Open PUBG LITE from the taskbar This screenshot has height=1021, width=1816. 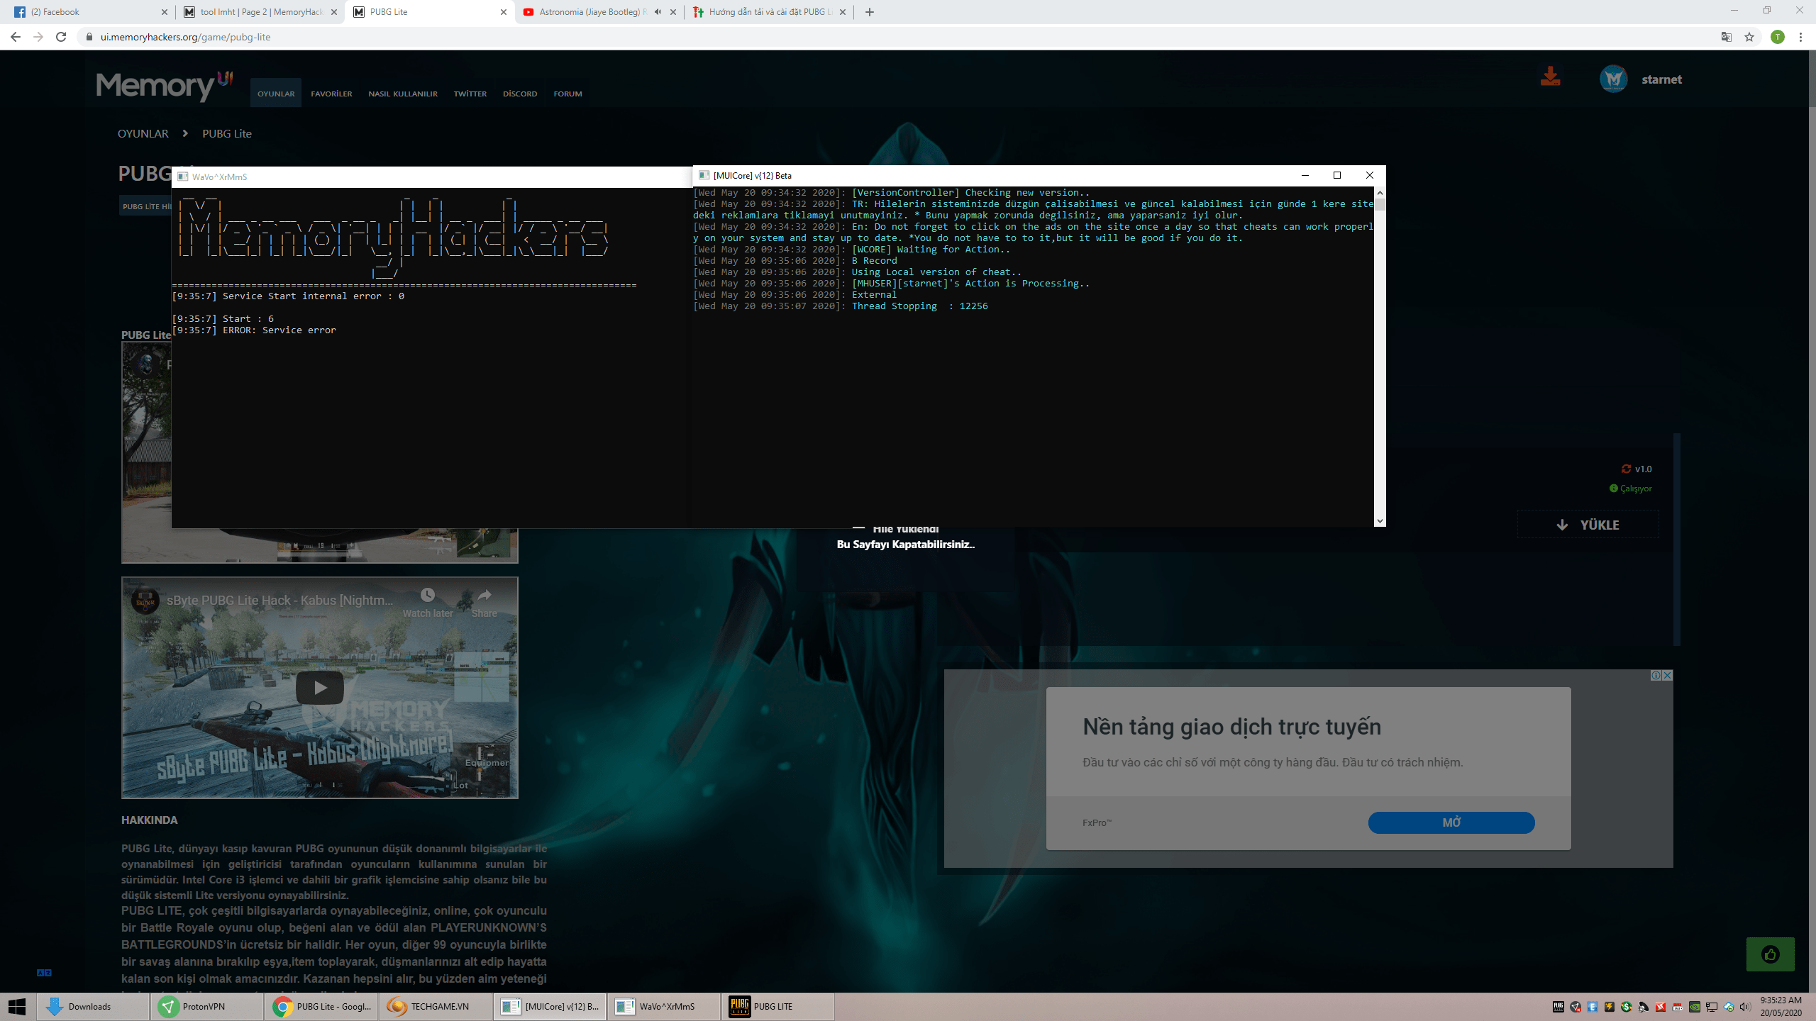pos(778,1006)
